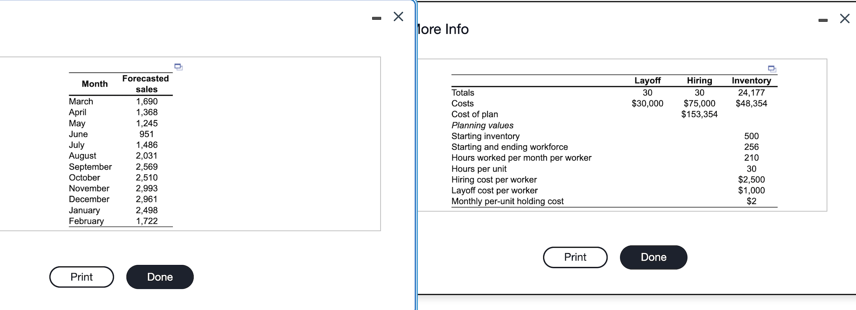This screenshot has height=310, width=856.
Task: Select the January sales value 2,498
Action: click(147, 210)
